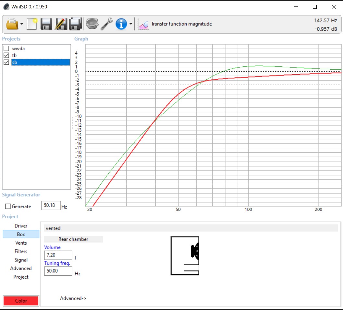The height and width of the screenshot is (310, 343).
Task: Save the project with floppy disk icon
Action: (46, 24)
